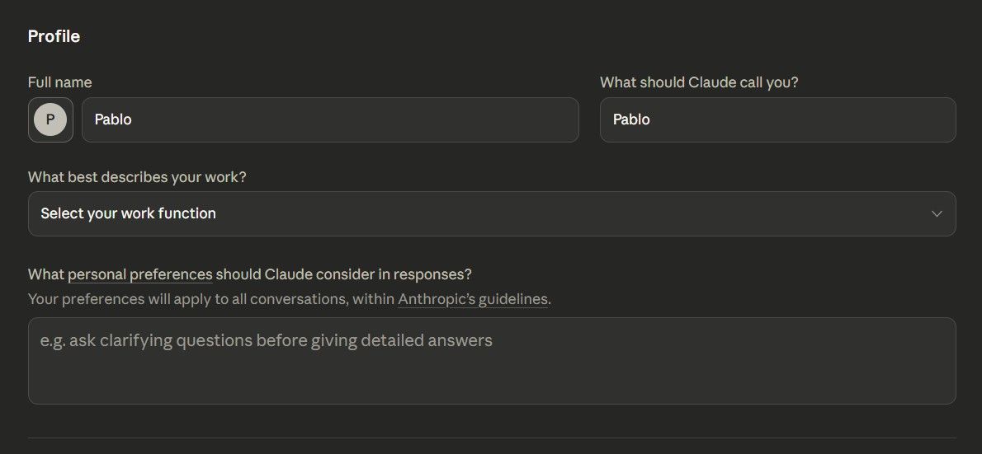Click the "What best describes your work?" label
The image size is (982, 454).
(137, 177)
